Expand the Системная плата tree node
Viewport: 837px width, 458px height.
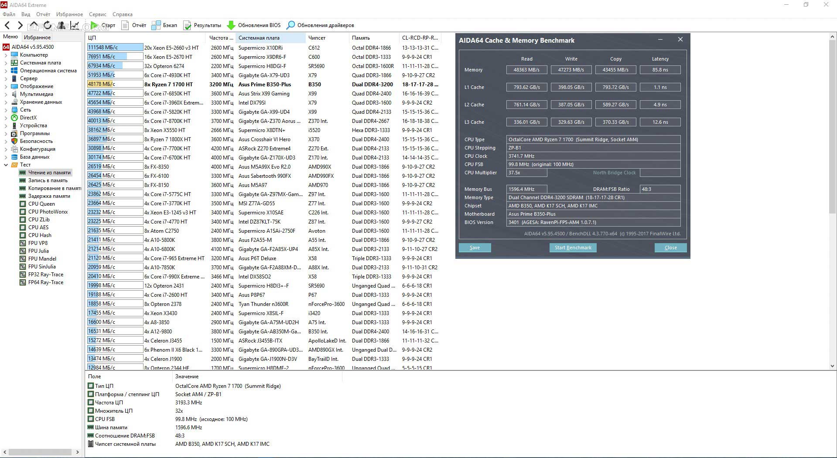point(6,63)
